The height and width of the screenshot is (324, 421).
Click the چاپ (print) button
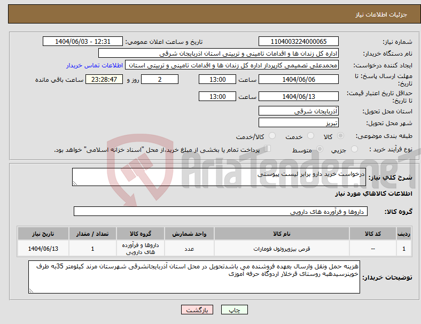(234, 310)
